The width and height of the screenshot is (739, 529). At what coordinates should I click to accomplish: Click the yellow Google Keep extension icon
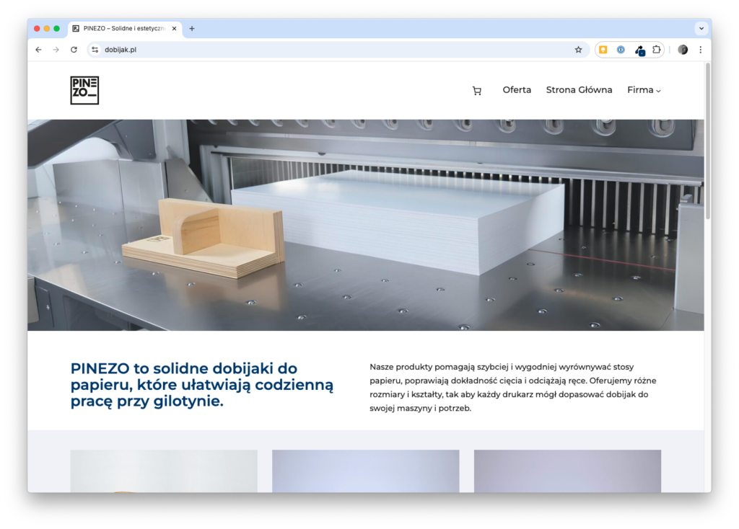[x=603, y=50]
